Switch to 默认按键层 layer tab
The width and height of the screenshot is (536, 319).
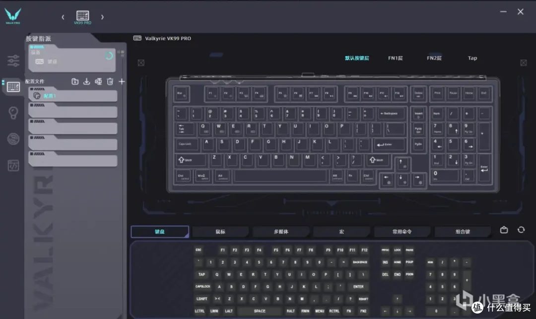coord(357,58)
